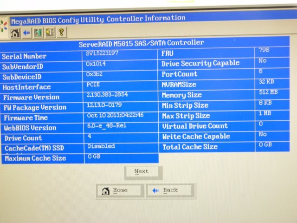
Task: Toggle the speaker alarm toolbar icon
Action: click(x=50, y=33)
